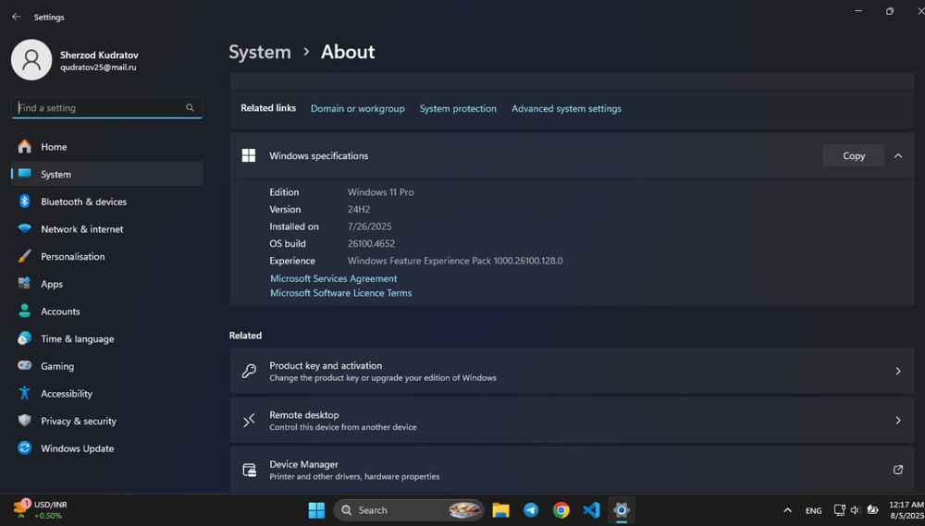Viewport: 925px width, 526px height.
Task: Open Bluetooth & devices settings
Action: pyautogui.click(x=106, y=202)
